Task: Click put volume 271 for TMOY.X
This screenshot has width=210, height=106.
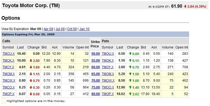Action: [170, 67]
